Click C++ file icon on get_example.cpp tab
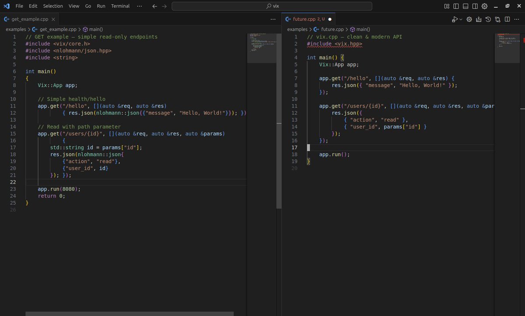The height and width of the screenshot is (316, 525). pos(7,19)
